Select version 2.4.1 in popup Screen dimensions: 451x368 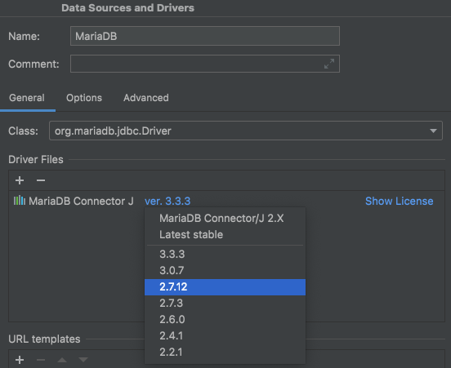tap(225, 336)
